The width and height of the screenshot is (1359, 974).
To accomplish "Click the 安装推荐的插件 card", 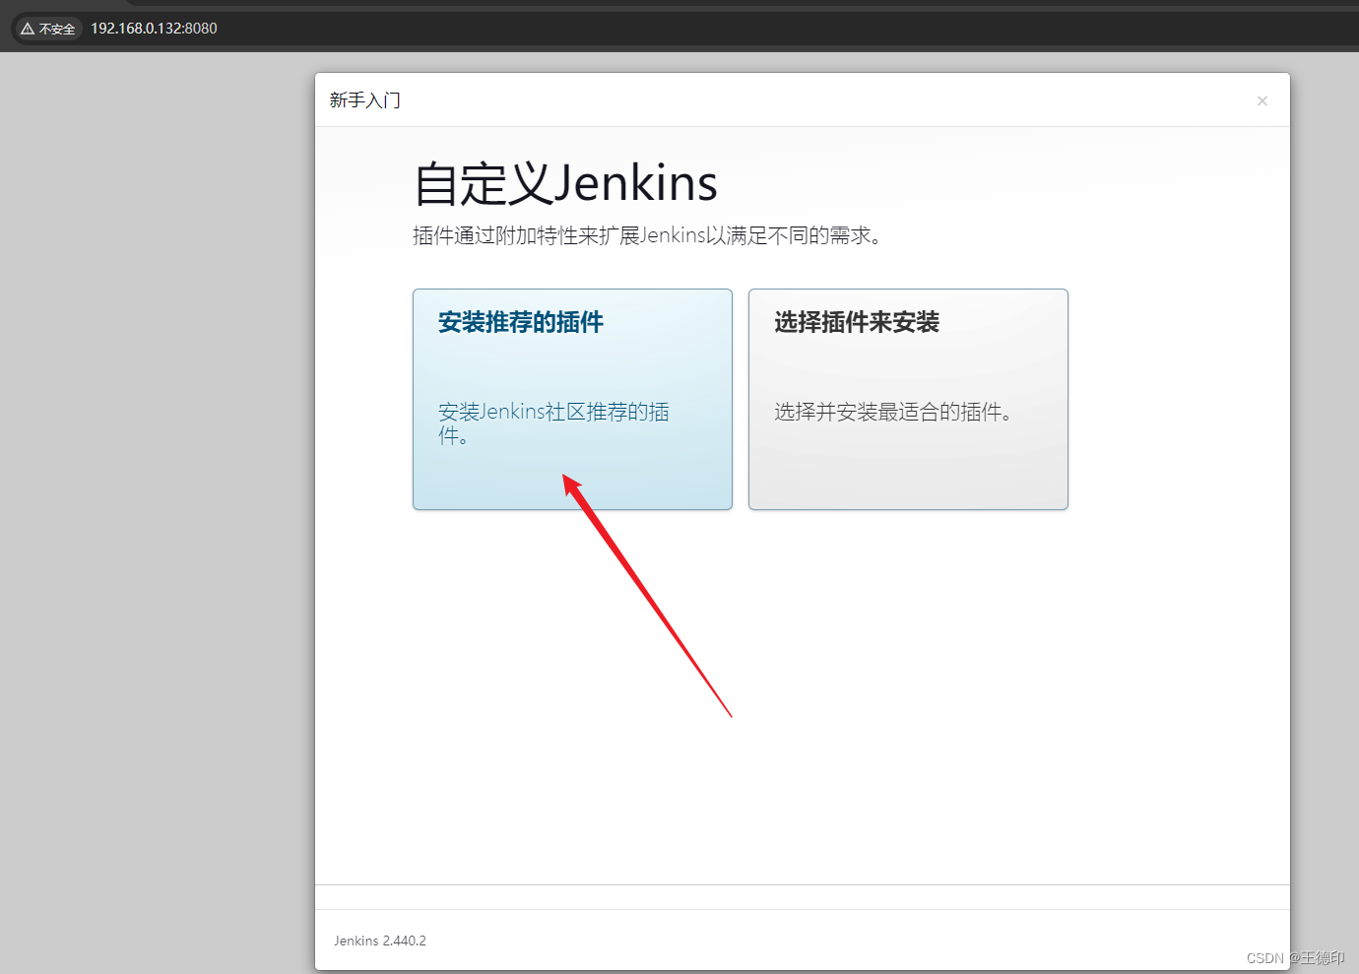I will (x=572, y=399).
